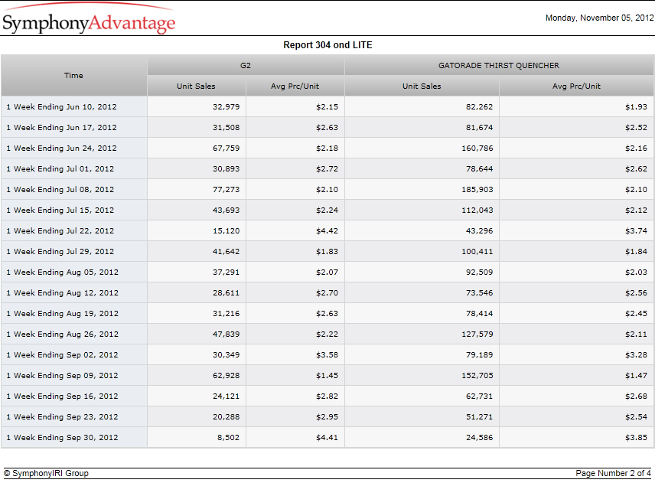This screenshot has height=483, width=655.
Task: Click G2 unit sales value 67,759
Action: [226, 148]
